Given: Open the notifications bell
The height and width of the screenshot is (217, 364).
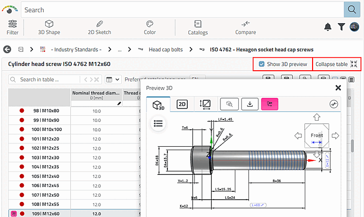Looking at the screenshot, I should [328, 27].
